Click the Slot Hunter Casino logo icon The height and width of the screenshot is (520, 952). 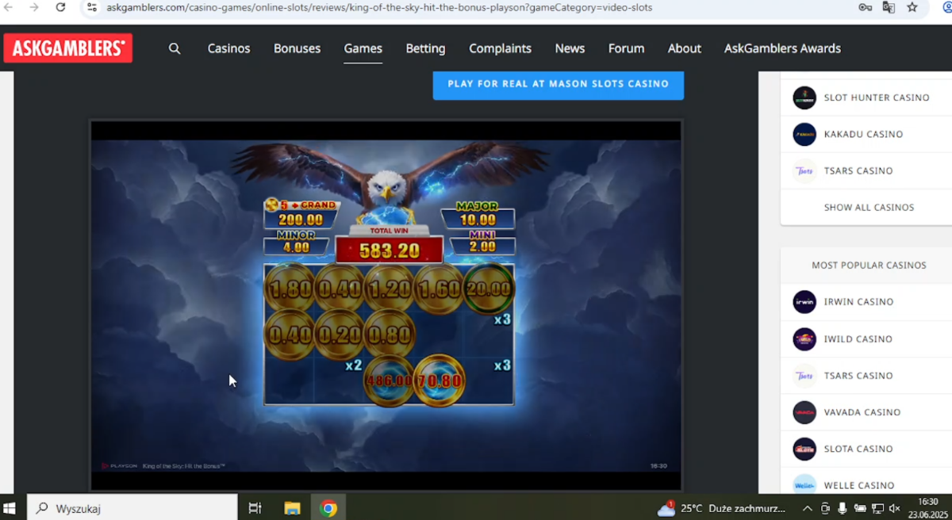click(804, 97)
